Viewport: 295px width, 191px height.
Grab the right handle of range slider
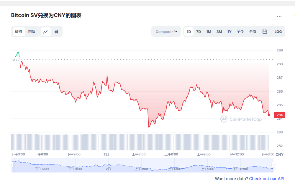(x=273, y=165)
